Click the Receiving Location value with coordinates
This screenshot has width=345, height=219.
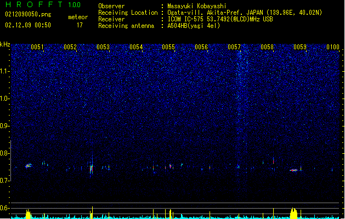[x=245, y=13]
